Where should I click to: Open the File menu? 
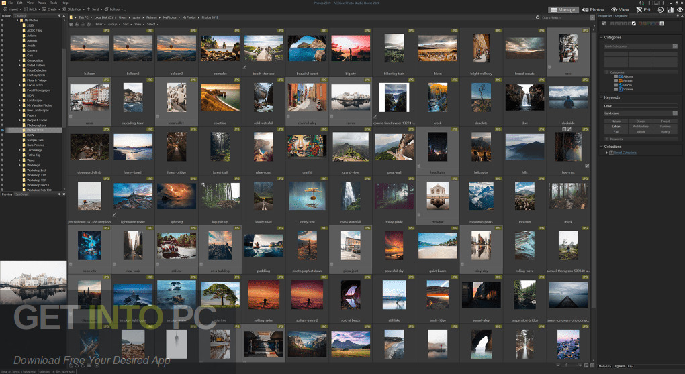[11, 3]
